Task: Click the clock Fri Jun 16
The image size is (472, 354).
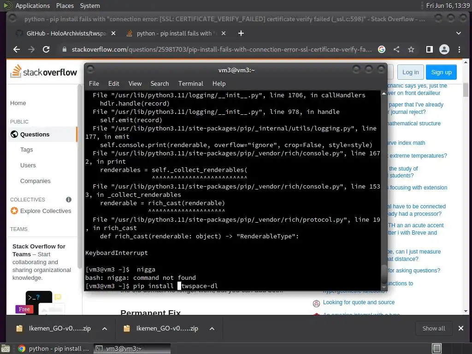Action: coord(448,6)
